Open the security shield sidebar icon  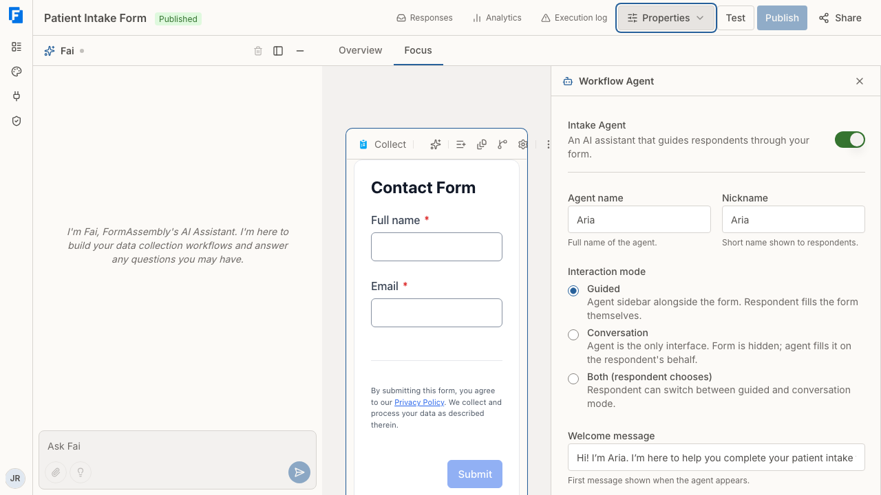17,121
